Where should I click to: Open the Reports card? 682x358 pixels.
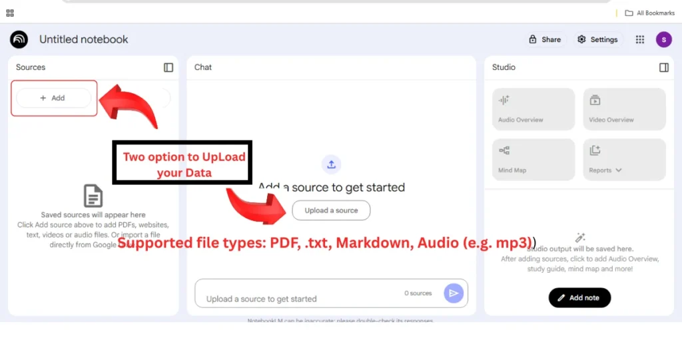pos(624,160)
